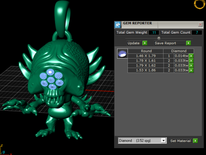The height and width of the screenshot is (155, 206).
Task: Click green arrow for 1.78 X 1.61 row
Action: 191,61
